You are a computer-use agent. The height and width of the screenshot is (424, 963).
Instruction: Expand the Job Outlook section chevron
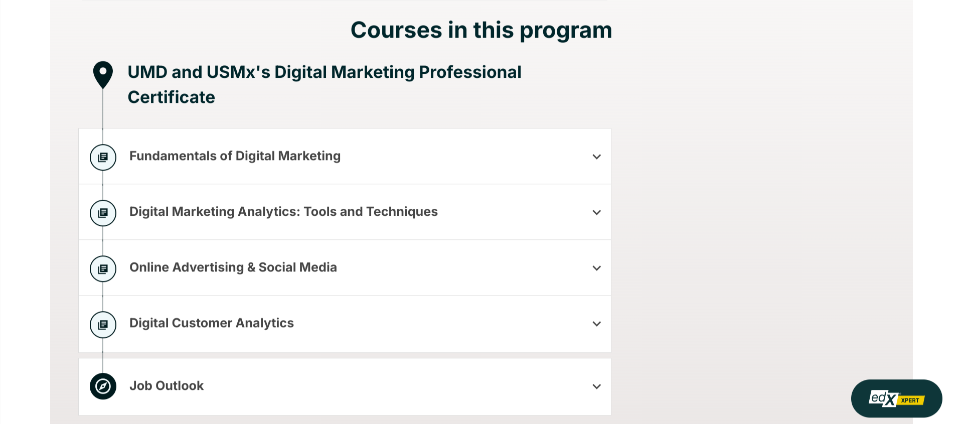596,386
